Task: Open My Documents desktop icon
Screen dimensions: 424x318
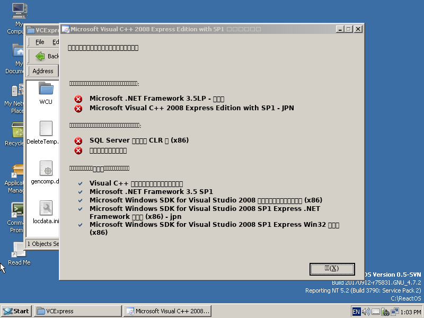Action: tap(19, 50)
